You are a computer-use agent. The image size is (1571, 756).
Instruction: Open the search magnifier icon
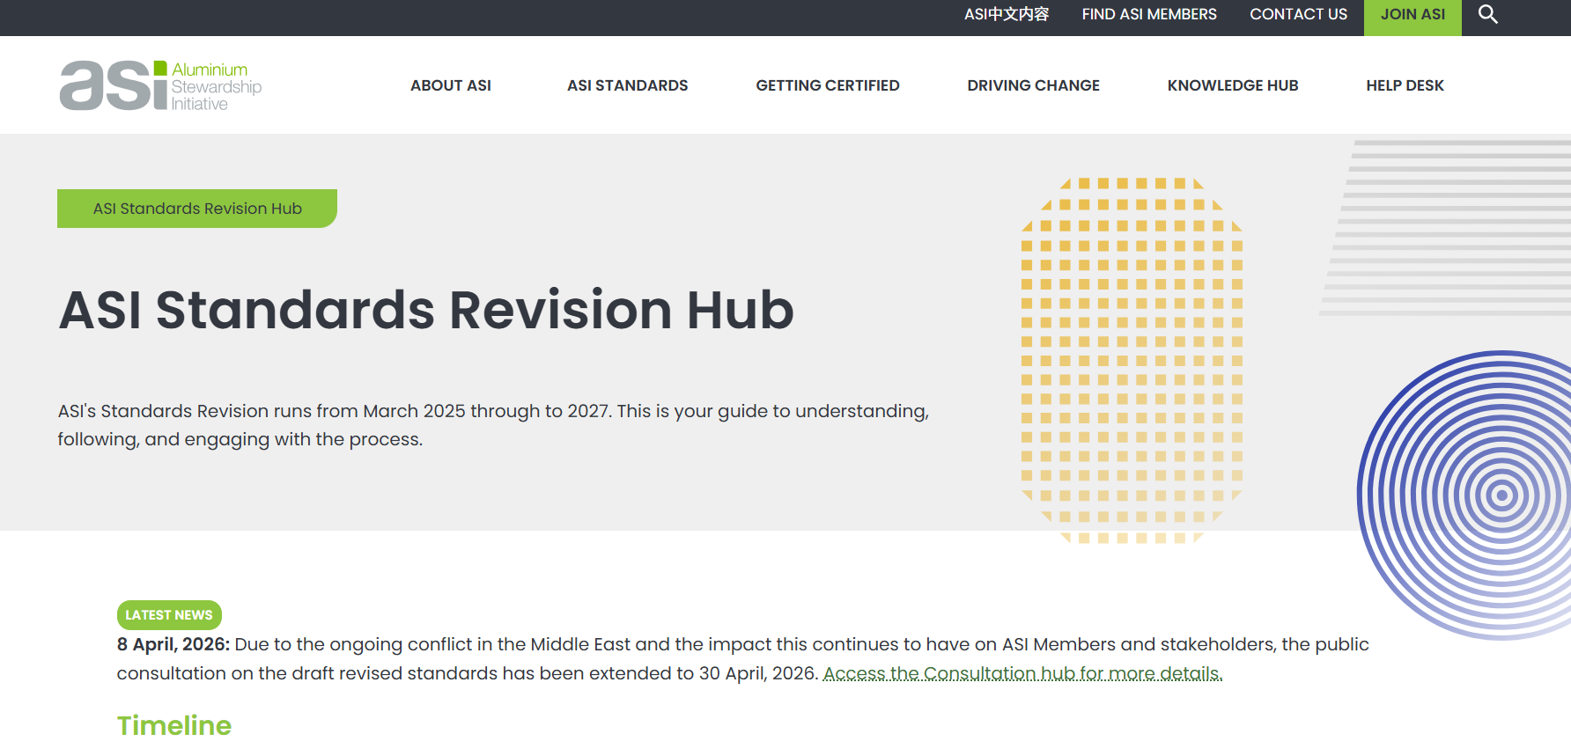pyautogui.click(x=1487, y=15)
